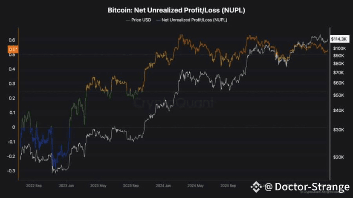Click the 0.6 NUPL axis label

coord(12,40)
